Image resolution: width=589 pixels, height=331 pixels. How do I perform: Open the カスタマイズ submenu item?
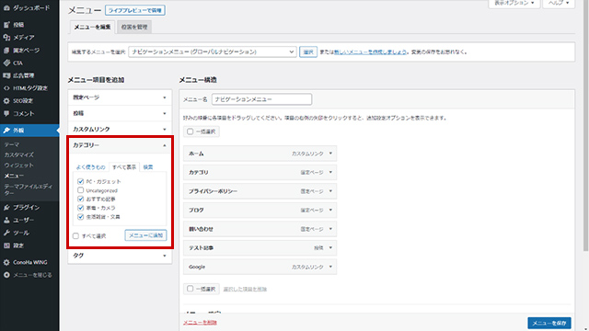point(18,154)
